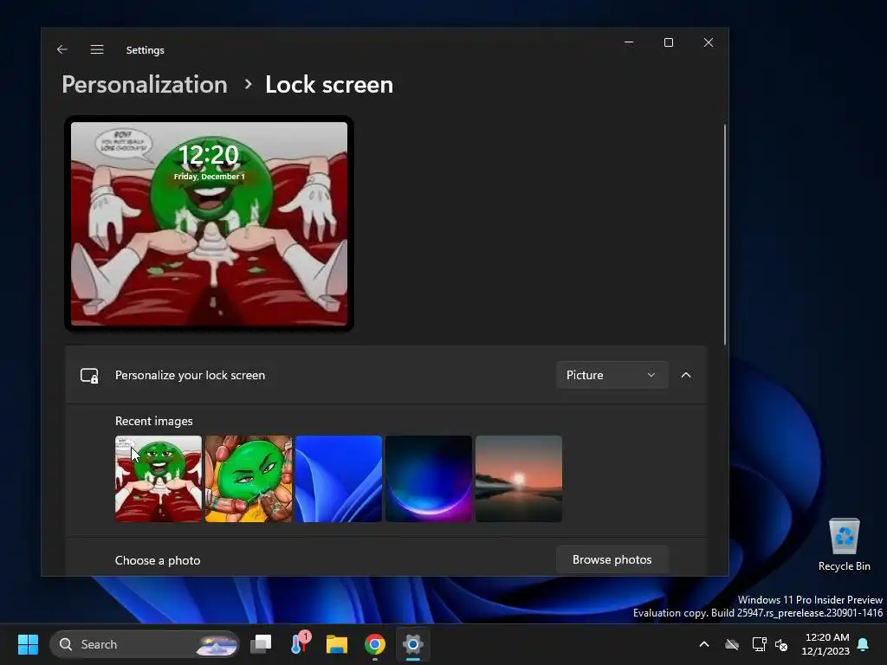
Task: Click the 'Choose a photo' label
Action: (158, 560)
